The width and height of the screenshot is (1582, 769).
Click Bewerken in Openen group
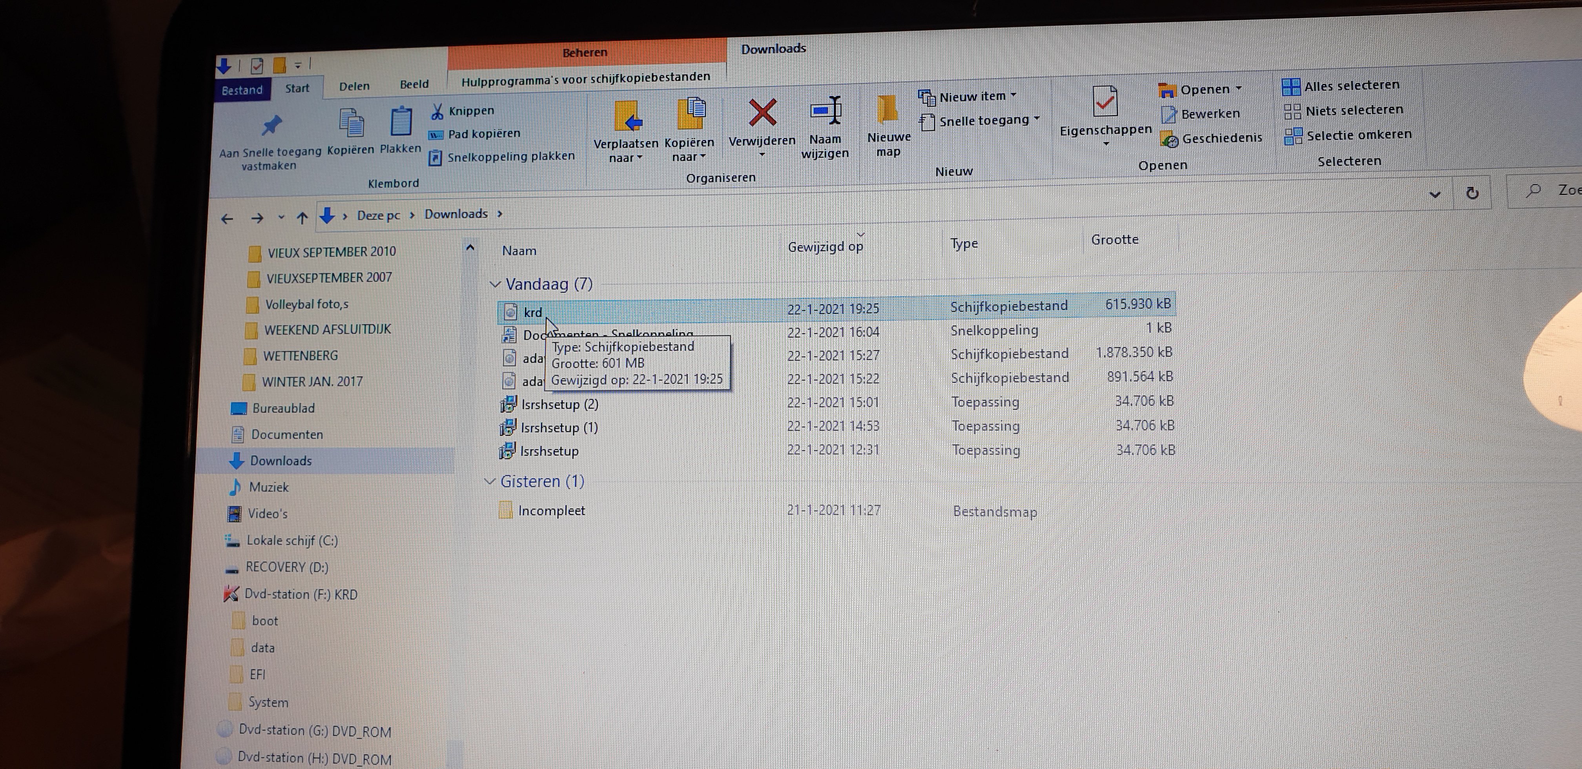[x=1201, y=114]
